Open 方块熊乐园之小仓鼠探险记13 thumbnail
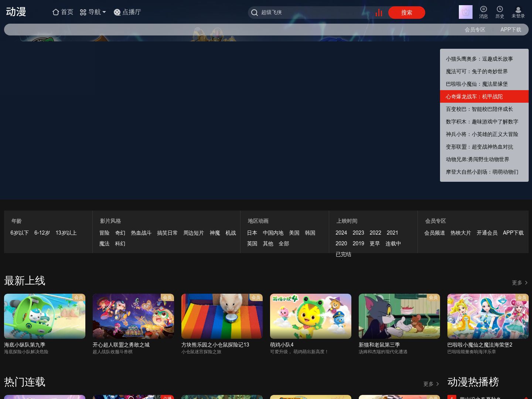This screenshot has height=399, width=532. tap(222, 316)
